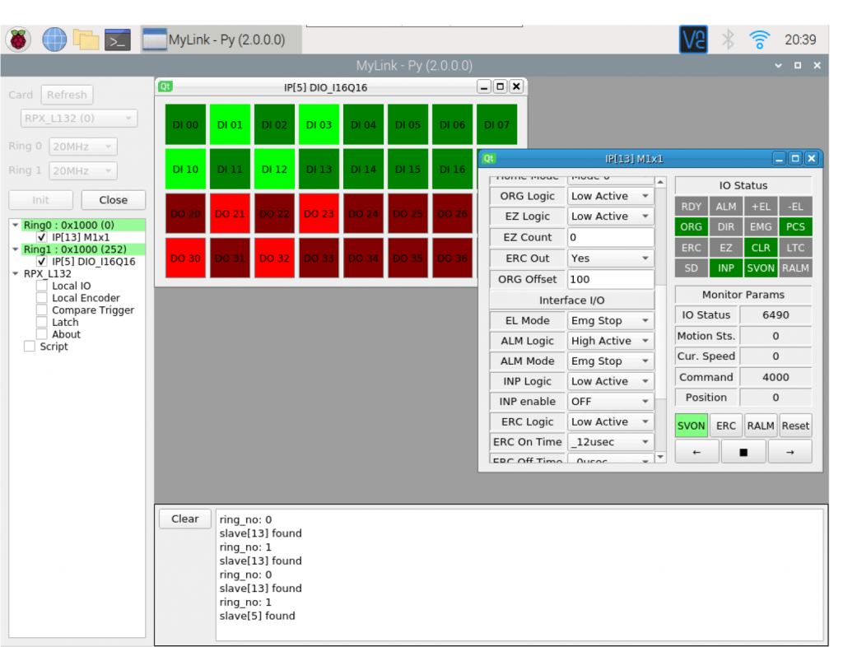Image resolution: width=843 pixels, height=647 pixels.
Task: Collapse the Ring0 : 0x1000 (0) tree node
Action: [16, 226]
